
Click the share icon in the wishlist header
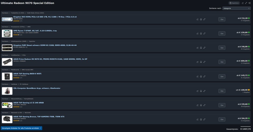pos(250,3)
